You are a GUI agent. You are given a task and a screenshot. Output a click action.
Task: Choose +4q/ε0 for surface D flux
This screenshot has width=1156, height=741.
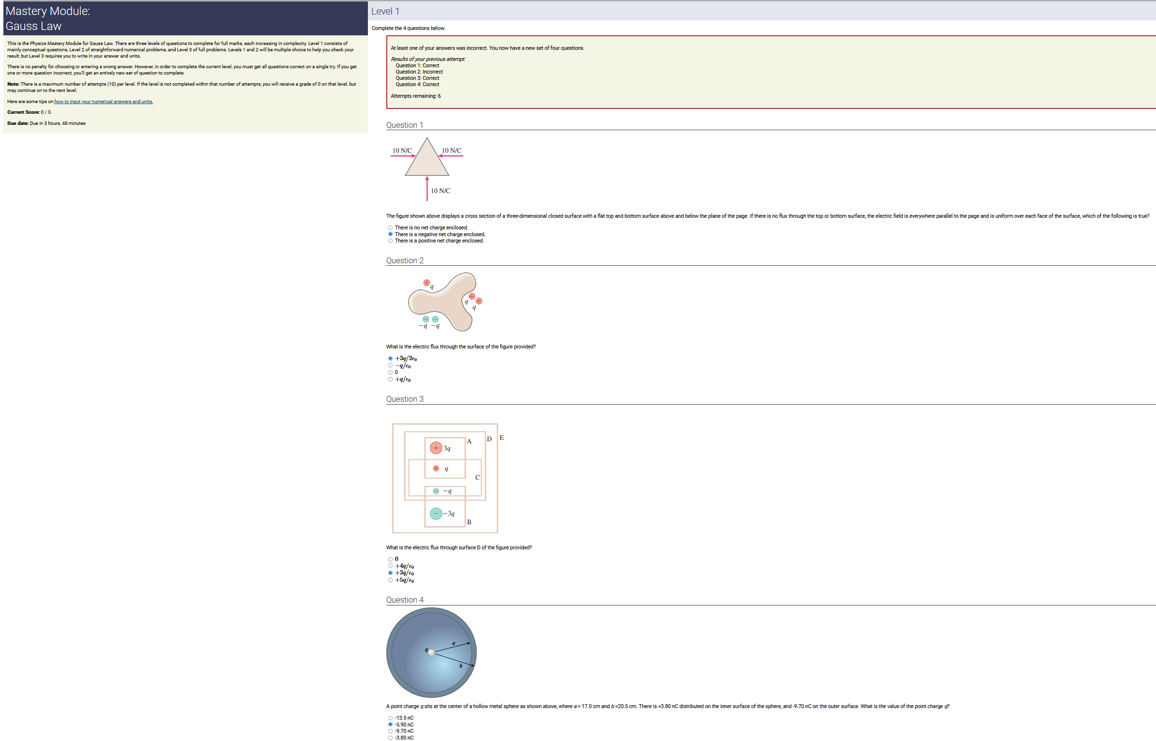pos(390,566)
